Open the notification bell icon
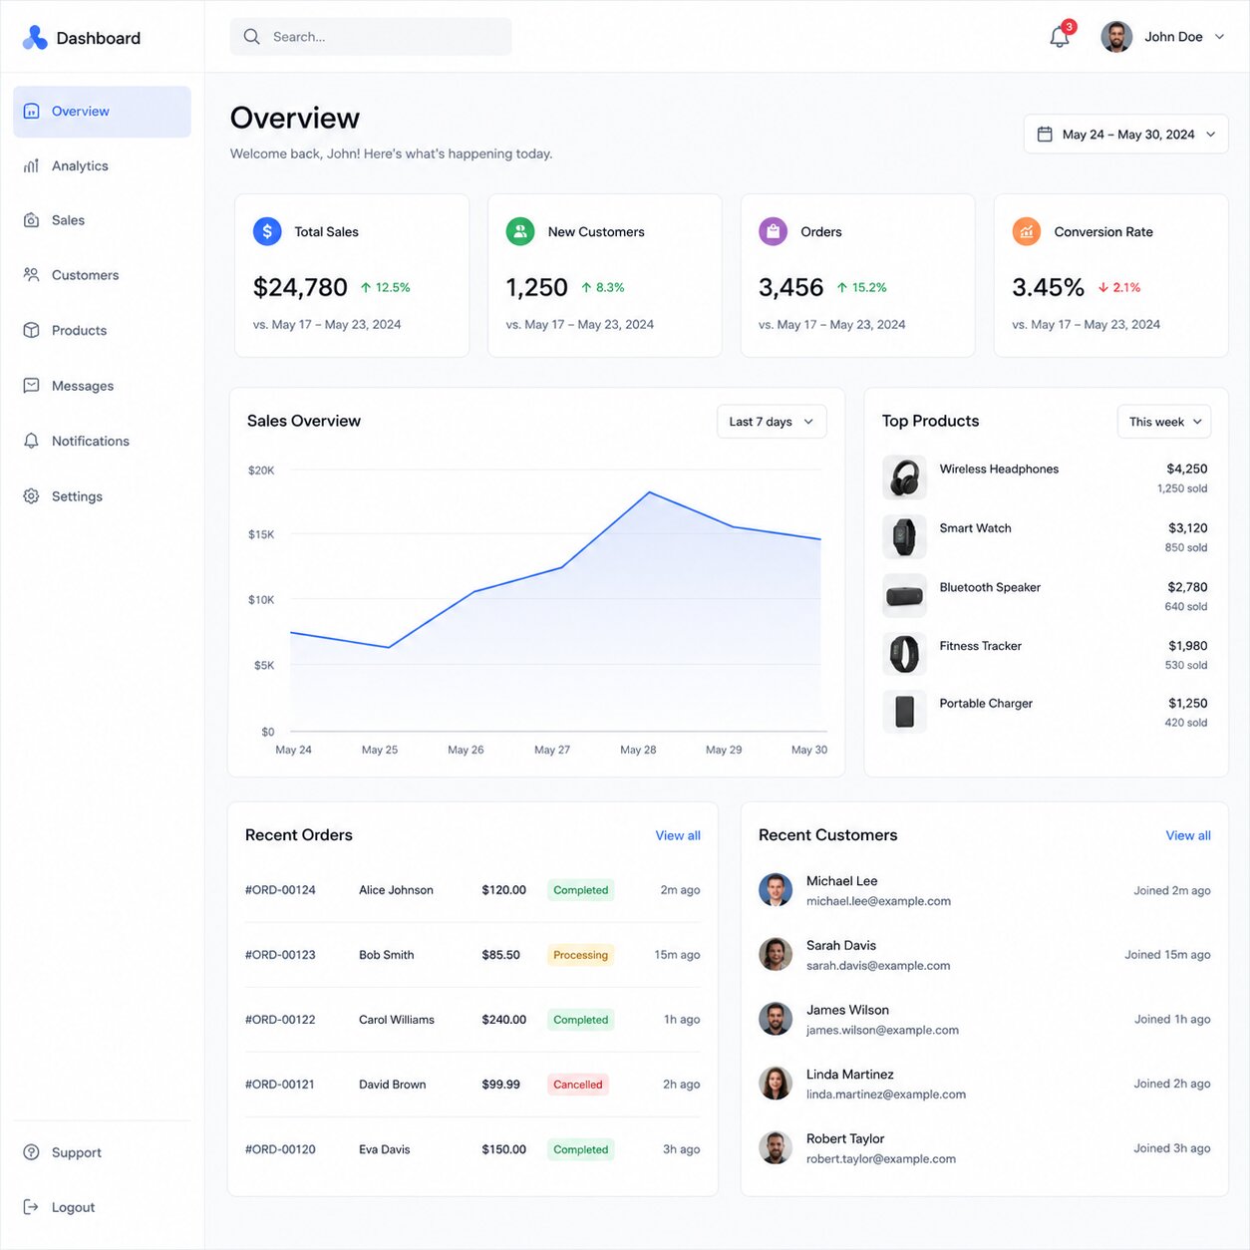1250x1250 pixels. point(1060,38)
